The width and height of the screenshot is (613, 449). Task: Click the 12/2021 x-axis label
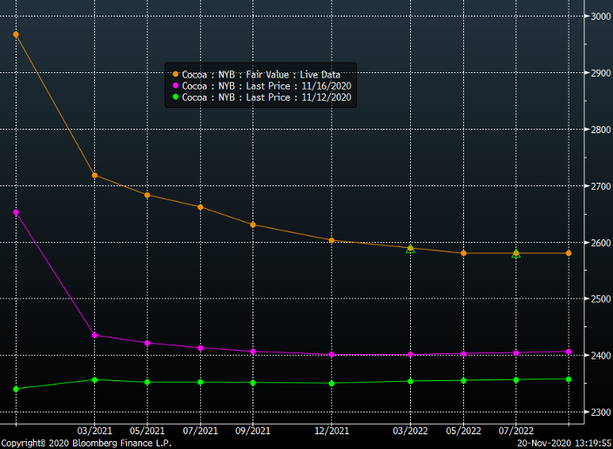click(x=332, y=431)
